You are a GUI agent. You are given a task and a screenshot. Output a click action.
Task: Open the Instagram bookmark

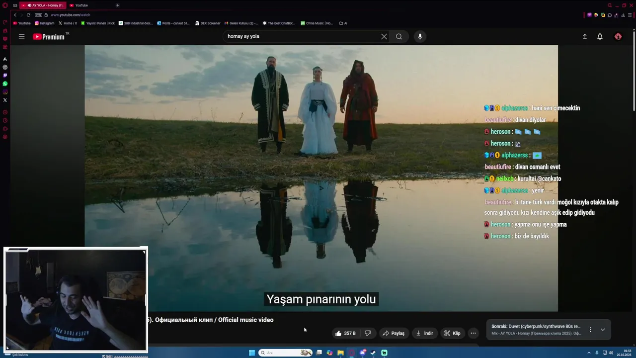point(45,23)
